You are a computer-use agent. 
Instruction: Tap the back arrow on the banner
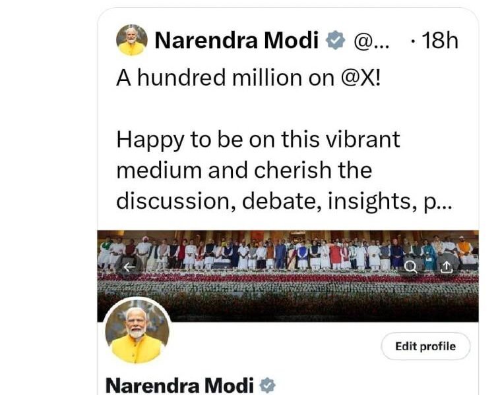(x=129, y=268)
